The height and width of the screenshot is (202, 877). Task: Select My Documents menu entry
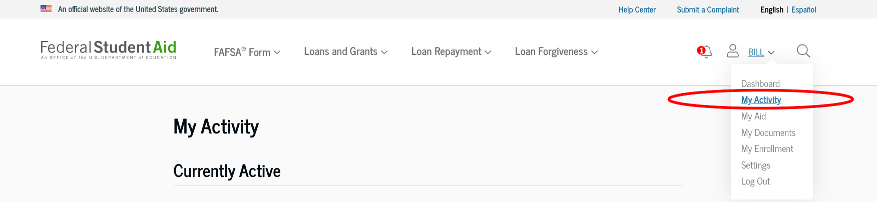click(x=768, y=133)
